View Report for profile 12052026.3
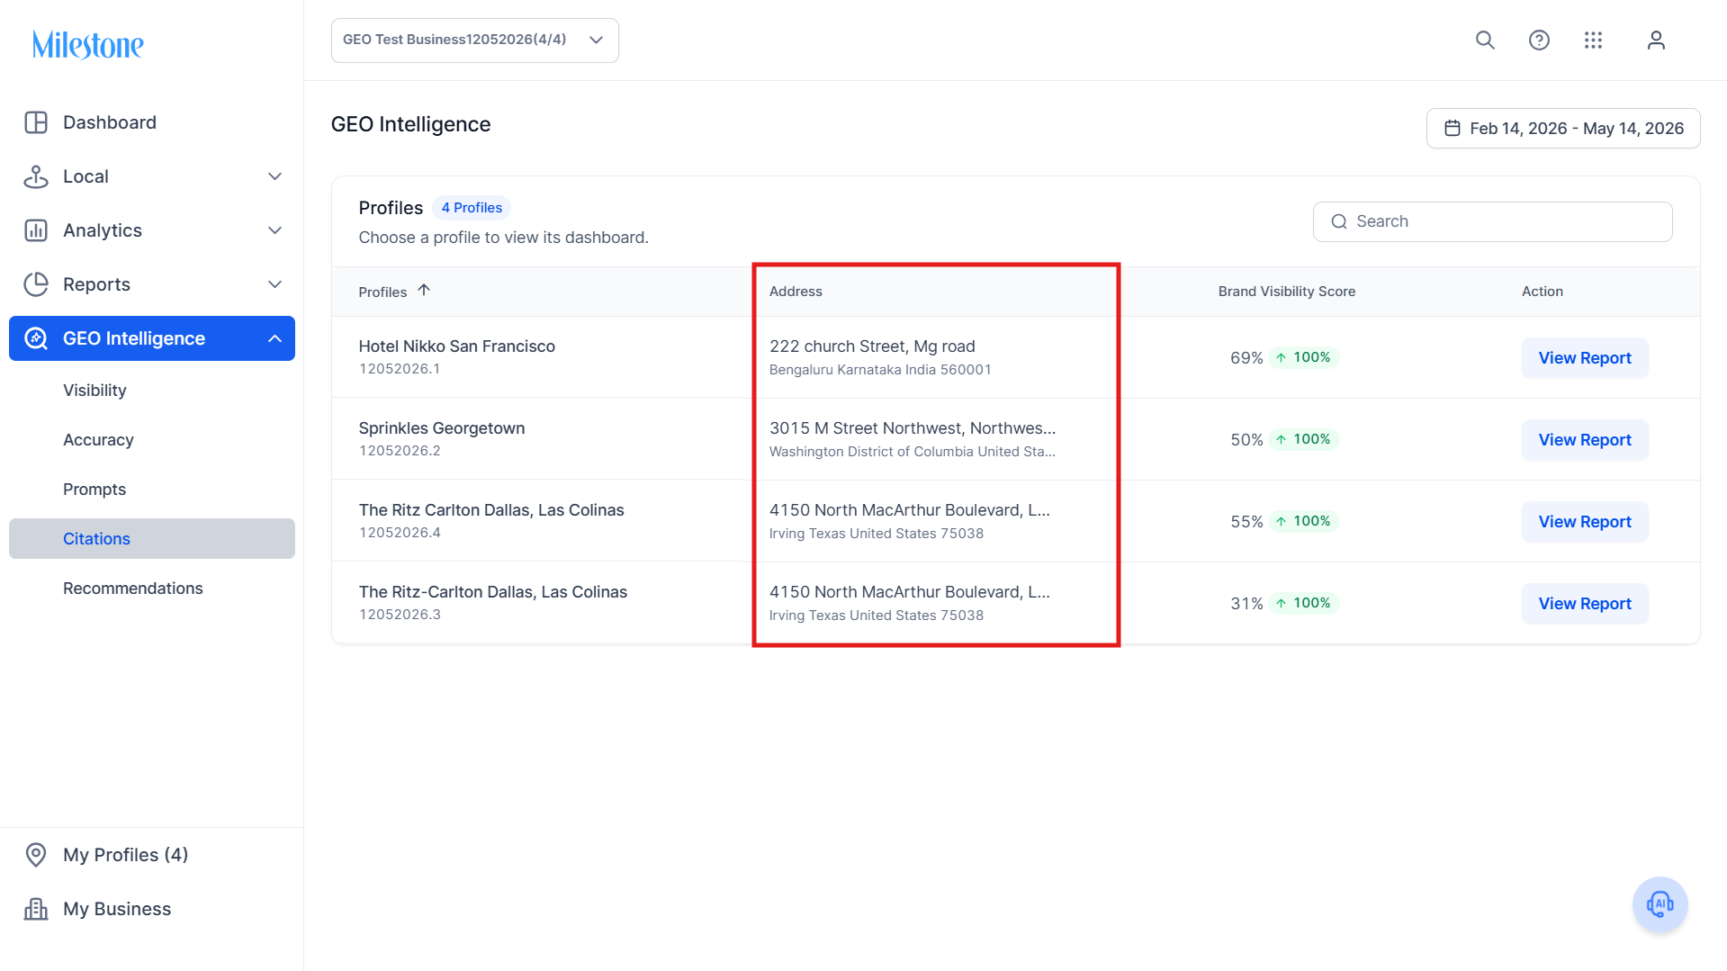This screenshot has width=1727, height=971. click(x=1584, y=604)
